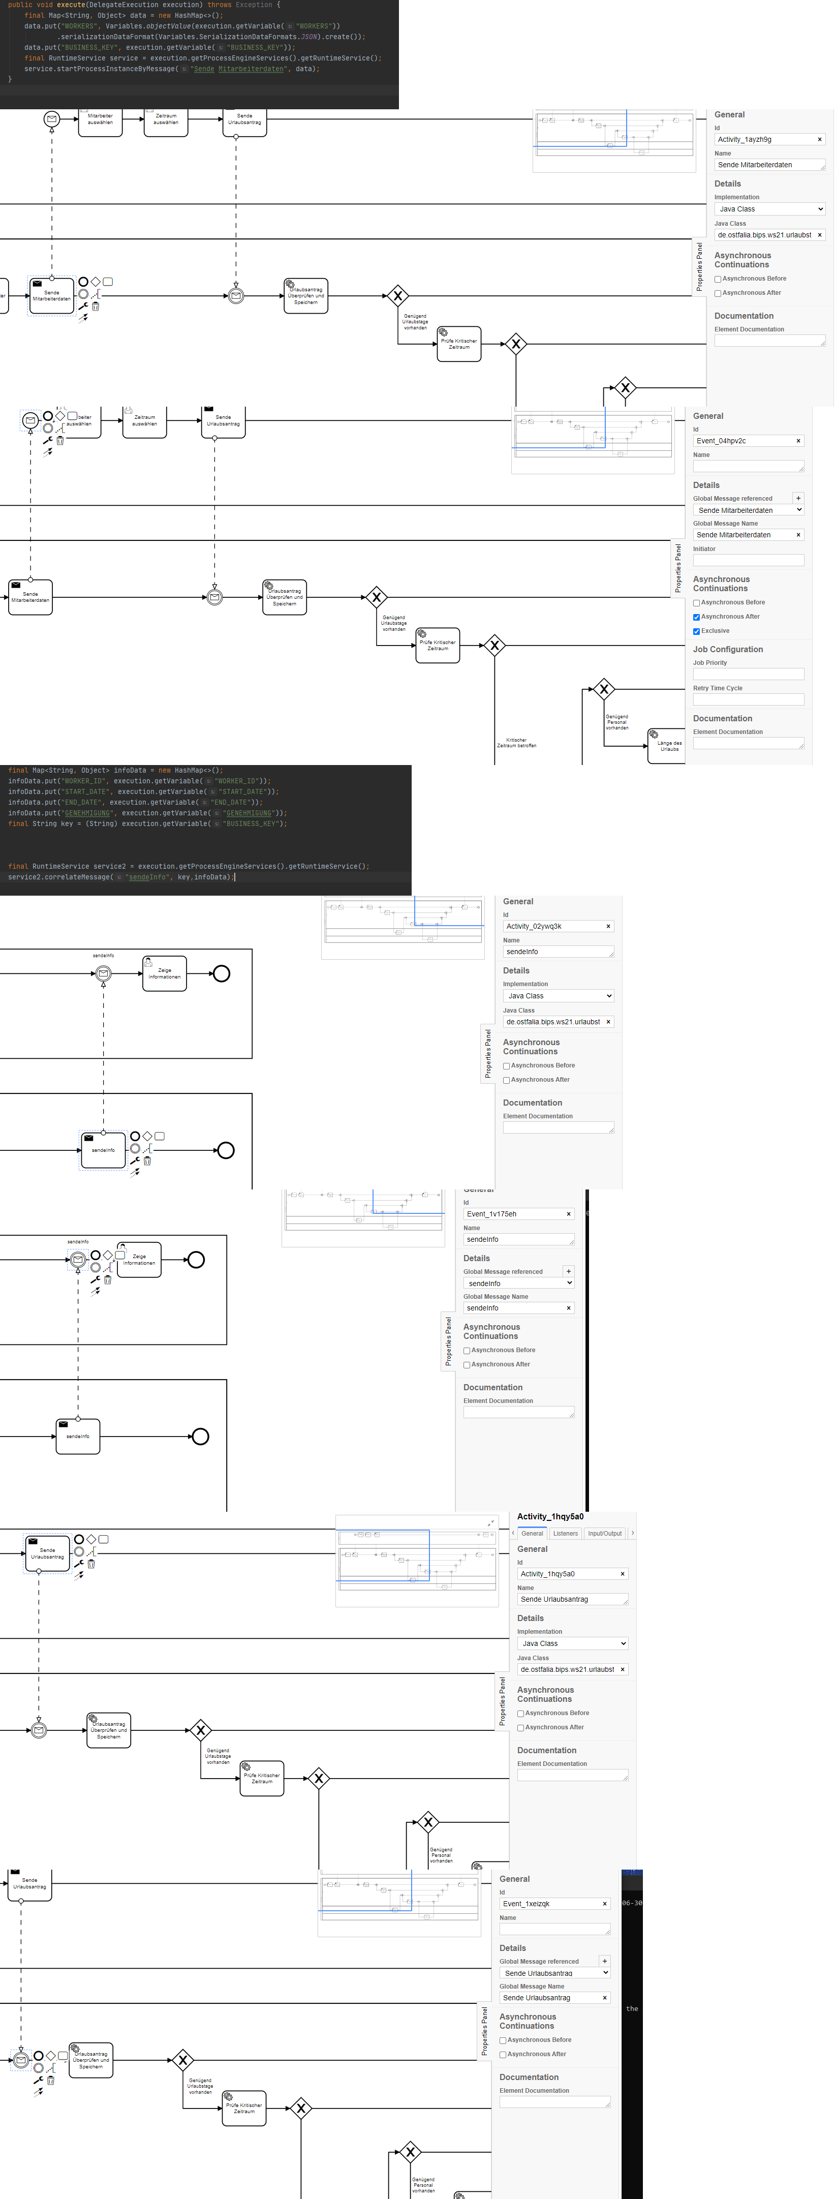Enable Asynchronous Before for Event_04hpv2c
This screenshot has width=835, height=2199.
pyautogui.click(x=696, y=603)
